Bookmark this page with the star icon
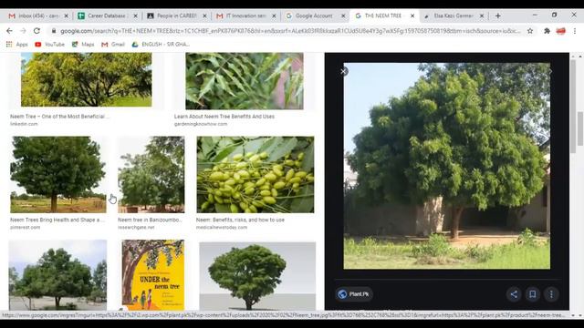The width and height of the screenshot is (584, 328). pyautogui.click(x=530, y=31)
